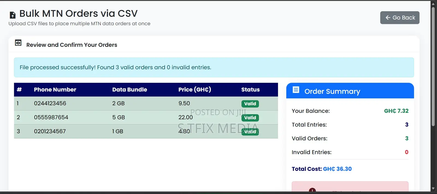
Task: Select the Valid badge for 0244123456
Action: [250, 104]
